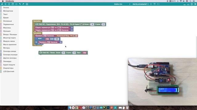Open variable name dropdown in second Создать переменную block
Image resolution: width=197 pixels, height=110 pixels.
pyautogui.click(x=52, y=30)
